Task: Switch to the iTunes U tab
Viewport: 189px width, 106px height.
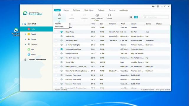Action: pos(112,10)
